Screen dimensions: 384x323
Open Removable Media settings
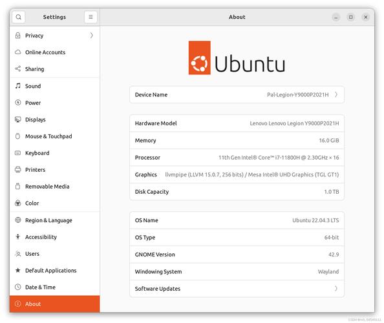tap(54, 186)
